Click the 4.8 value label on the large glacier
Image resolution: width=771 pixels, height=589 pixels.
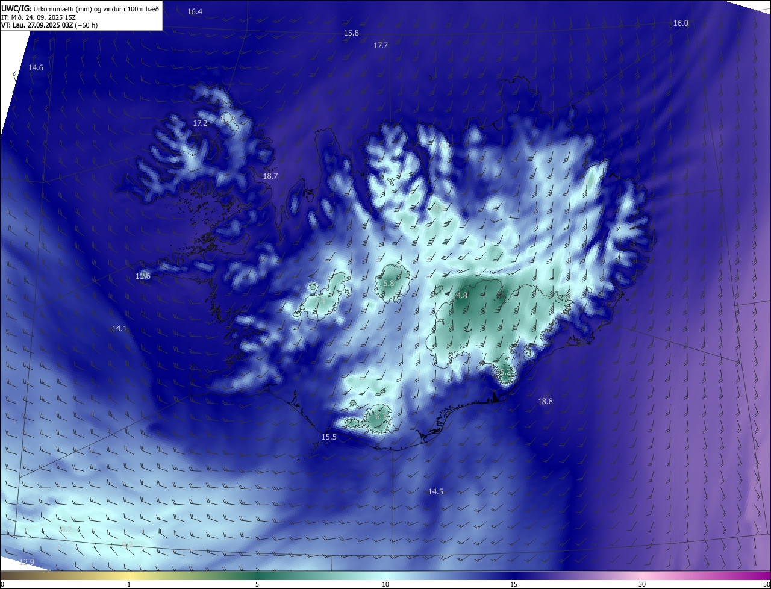click(462, 296)
